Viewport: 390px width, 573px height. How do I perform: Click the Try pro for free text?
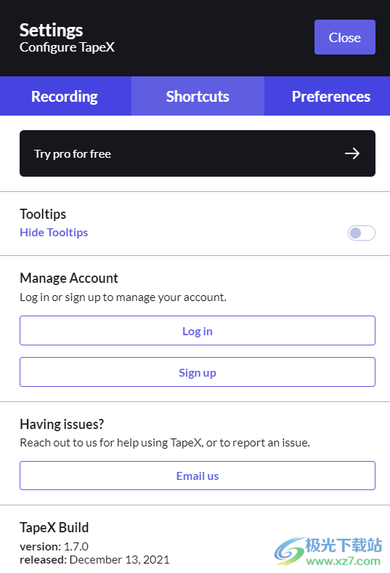tap(73, 154)
